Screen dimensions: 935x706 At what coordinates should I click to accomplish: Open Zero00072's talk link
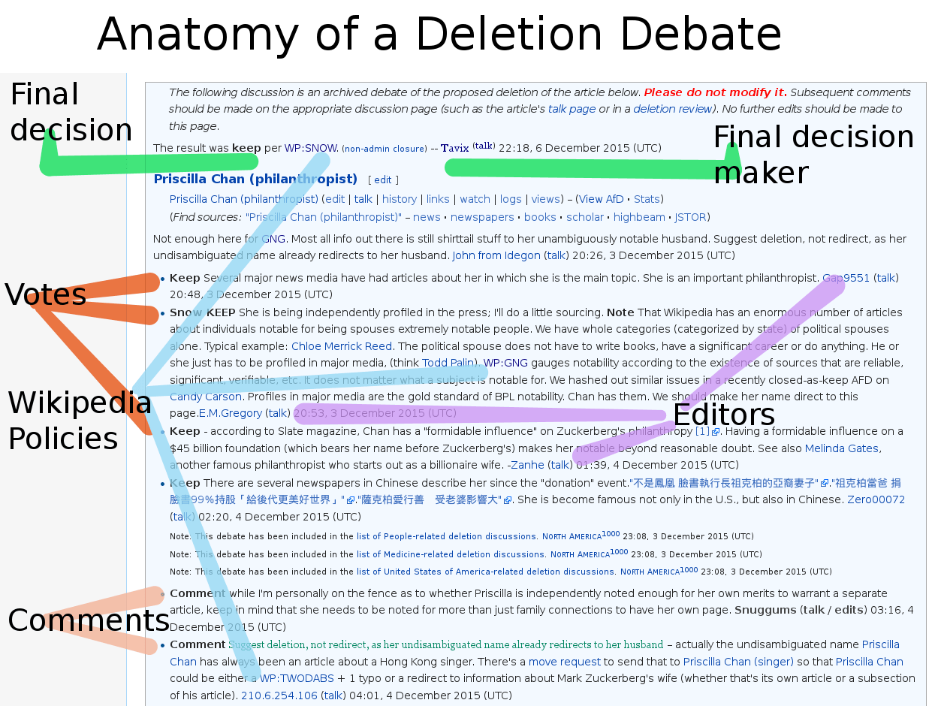click(182, 517)
